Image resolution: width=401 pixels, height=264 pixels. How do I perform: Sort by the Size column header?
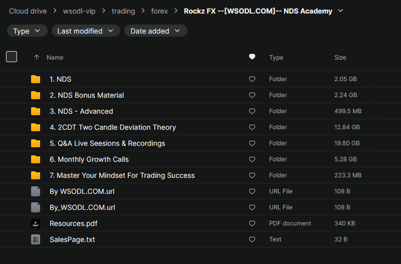click(340, 58)
